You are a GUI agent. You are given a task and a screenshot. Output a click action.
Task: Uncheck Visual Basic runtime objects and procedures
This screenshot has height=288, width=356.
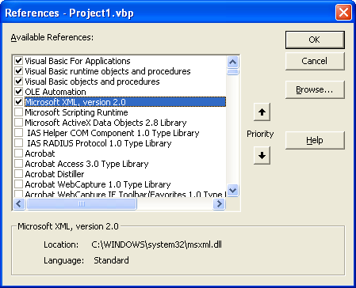[x=18, y=71]
